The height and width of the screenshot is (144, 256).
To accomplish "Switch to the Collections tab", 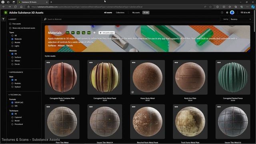I will click(120, 12).
